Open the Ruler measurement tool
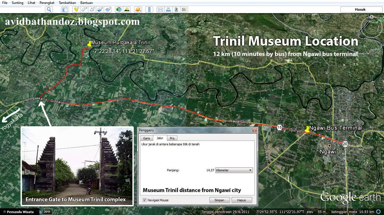This screenshot has height=215, width=384. pos(149,9)
